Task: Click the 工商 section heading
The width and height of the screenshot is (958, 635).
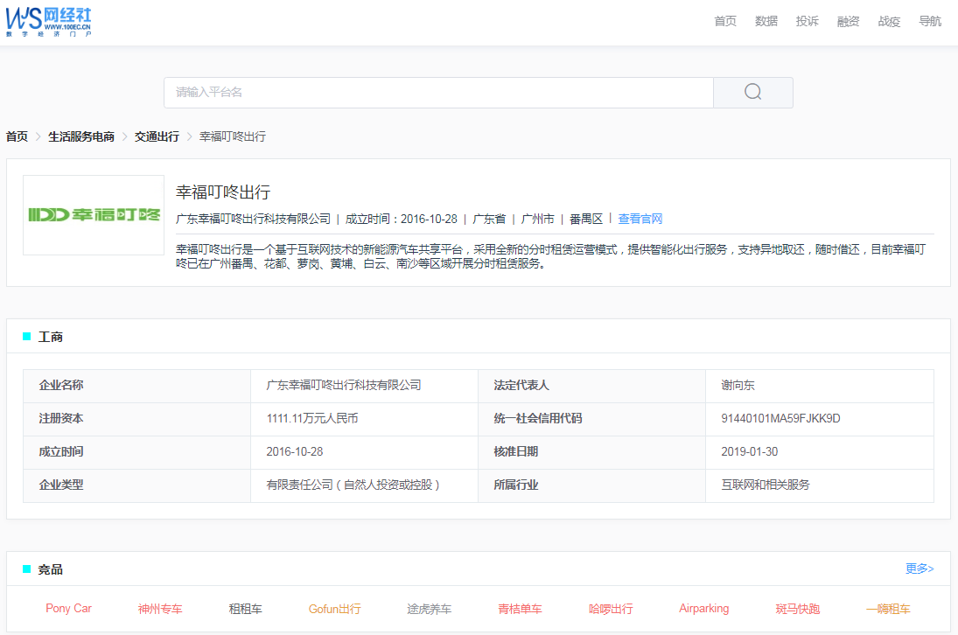Action: 50,337
